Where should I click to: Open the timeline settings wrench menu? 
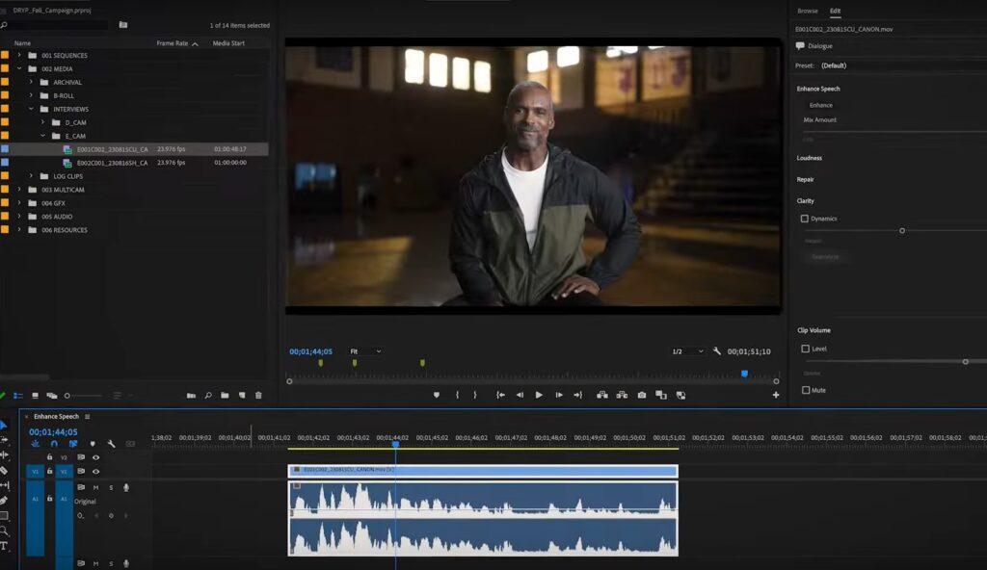(111, 443)
